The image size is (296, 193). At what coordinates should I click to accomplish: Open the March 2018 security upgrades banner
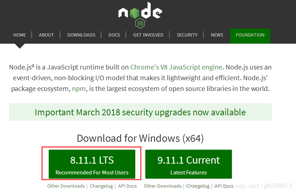tap(140, 112)
